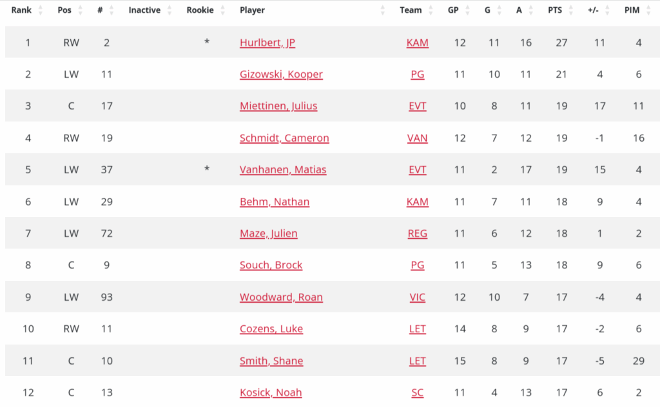Go to the VAN team page
The image size is (660, 407).
point(418,138)
